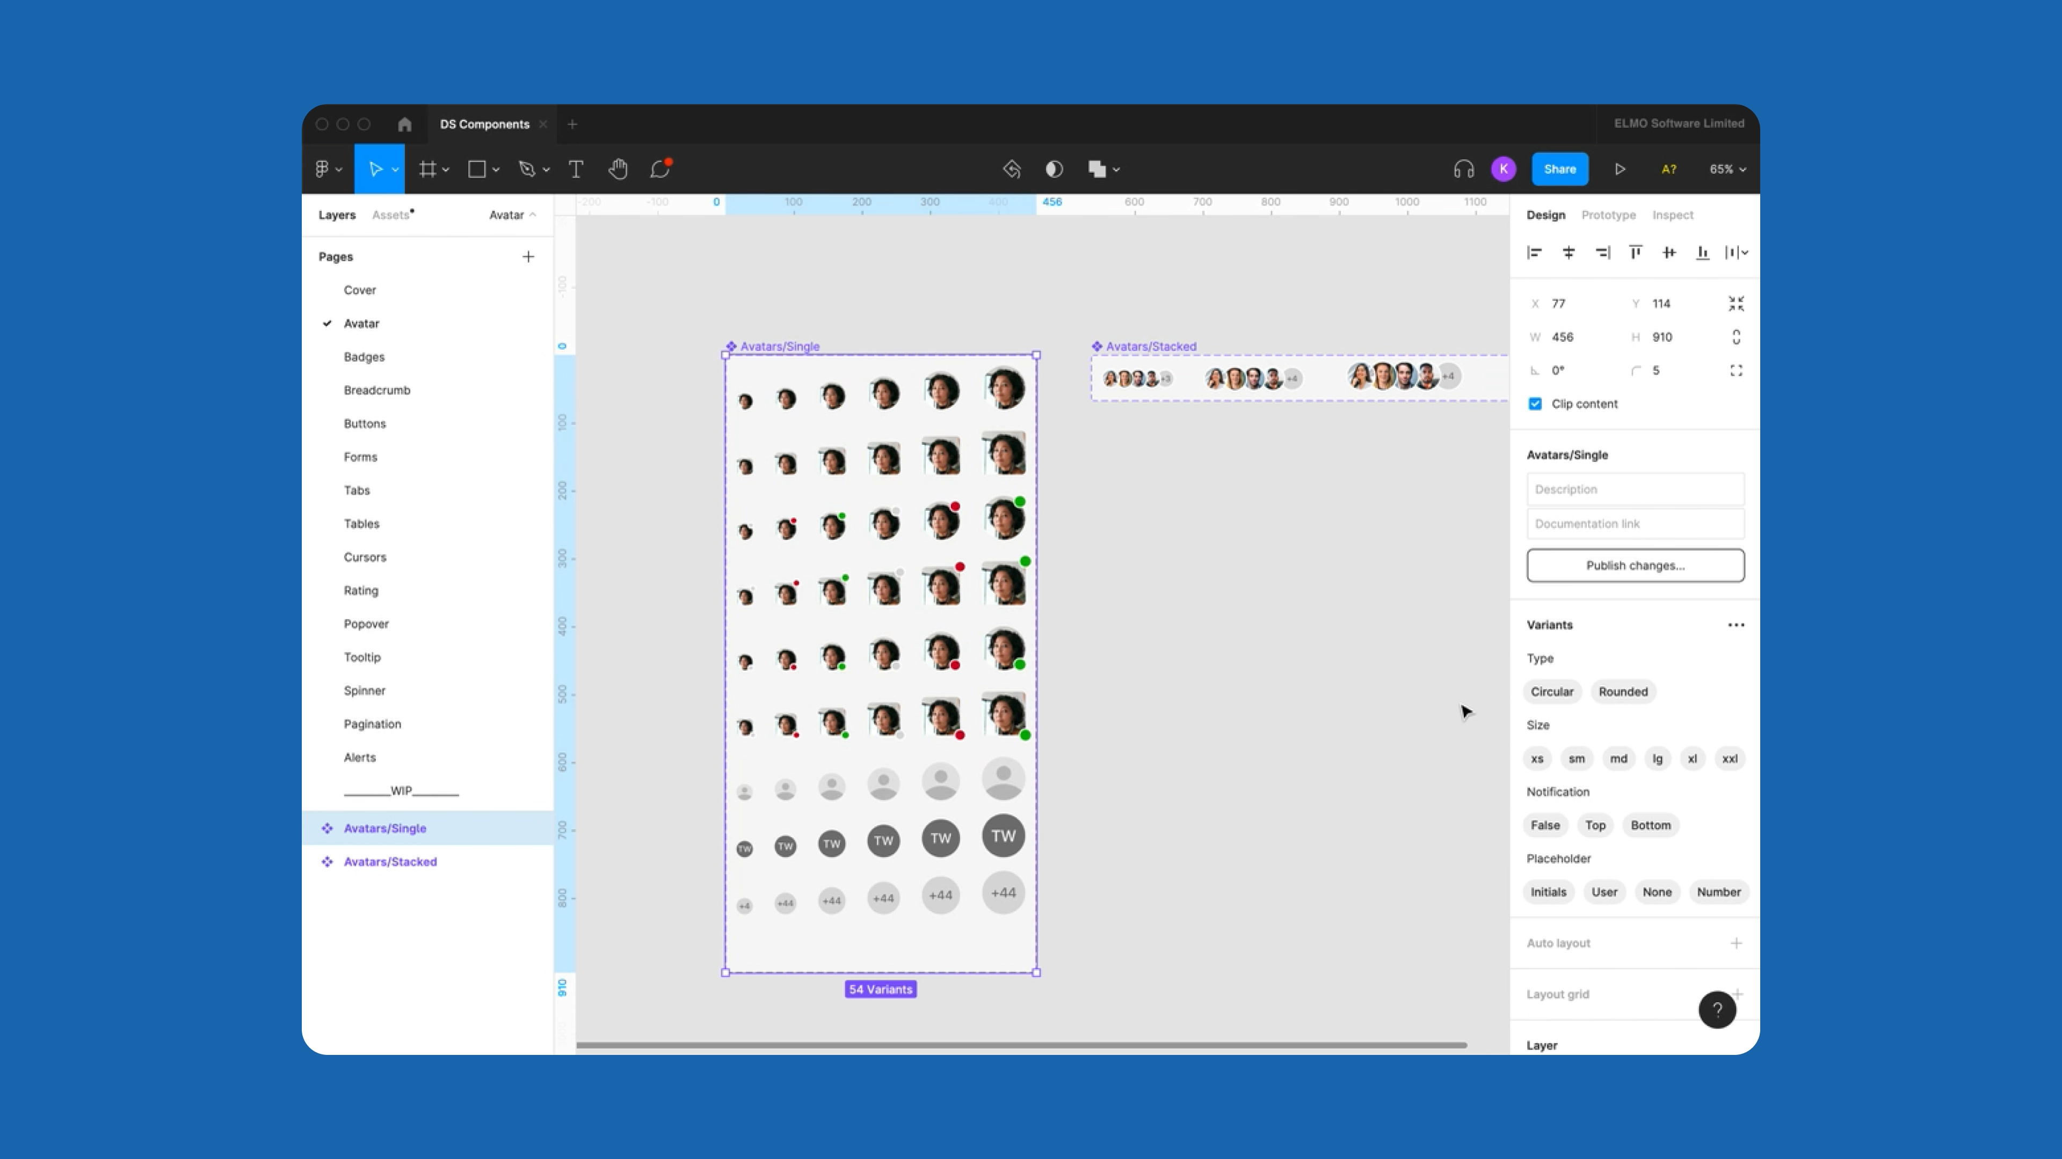Open the Move tool dropdown arrow

point(395,170)
